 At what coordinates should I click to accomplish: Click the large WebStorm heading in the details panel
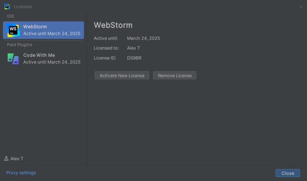pos(113,25)
